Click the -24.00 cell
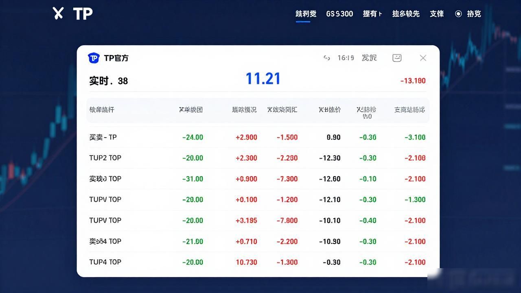Screen dimensions: 521x293 click(193, 137)
